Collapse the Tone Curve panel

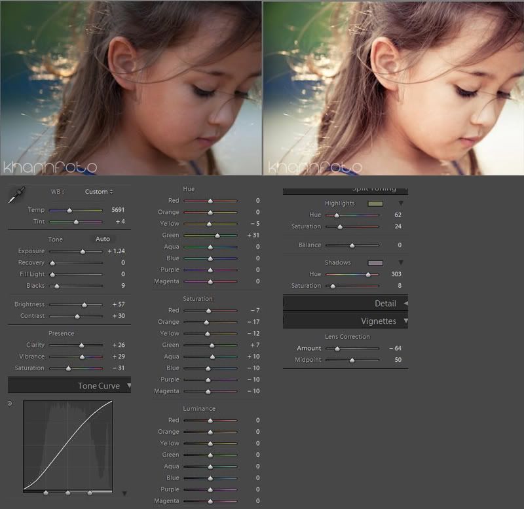(129, 386)
